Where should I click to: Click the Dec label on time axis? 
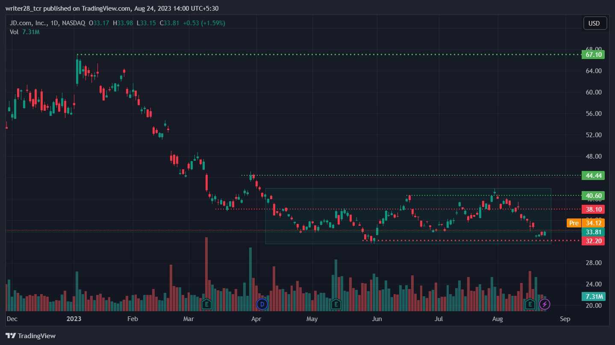tap(12, 319)
